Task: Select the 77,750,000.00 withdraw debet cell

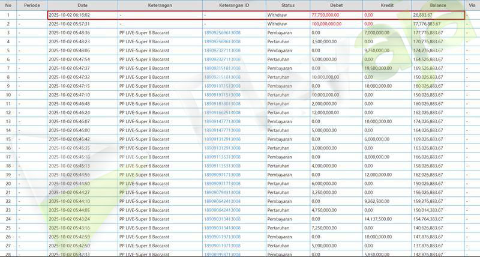Action: pos(327,14)
